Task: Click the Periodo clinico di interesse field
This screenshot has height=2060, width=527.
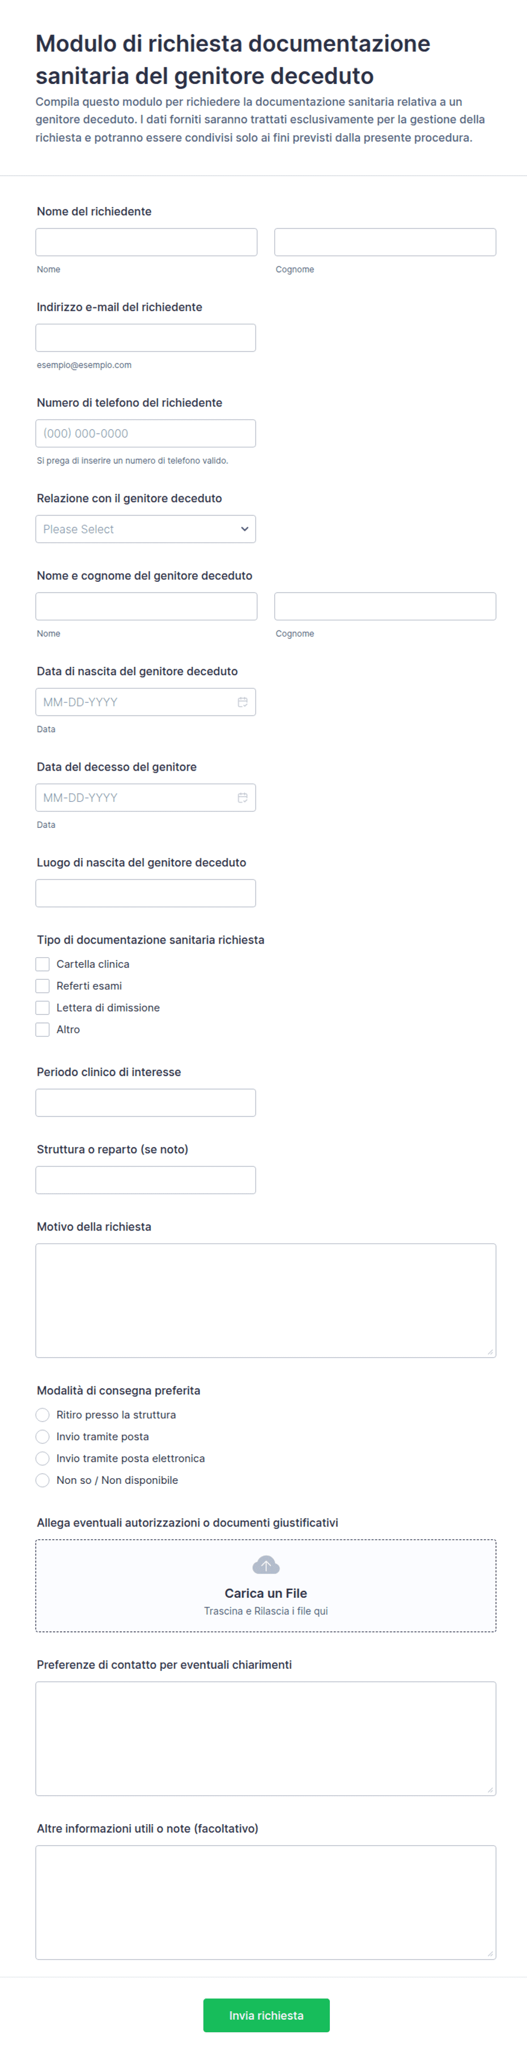Action: point(146,1103)
